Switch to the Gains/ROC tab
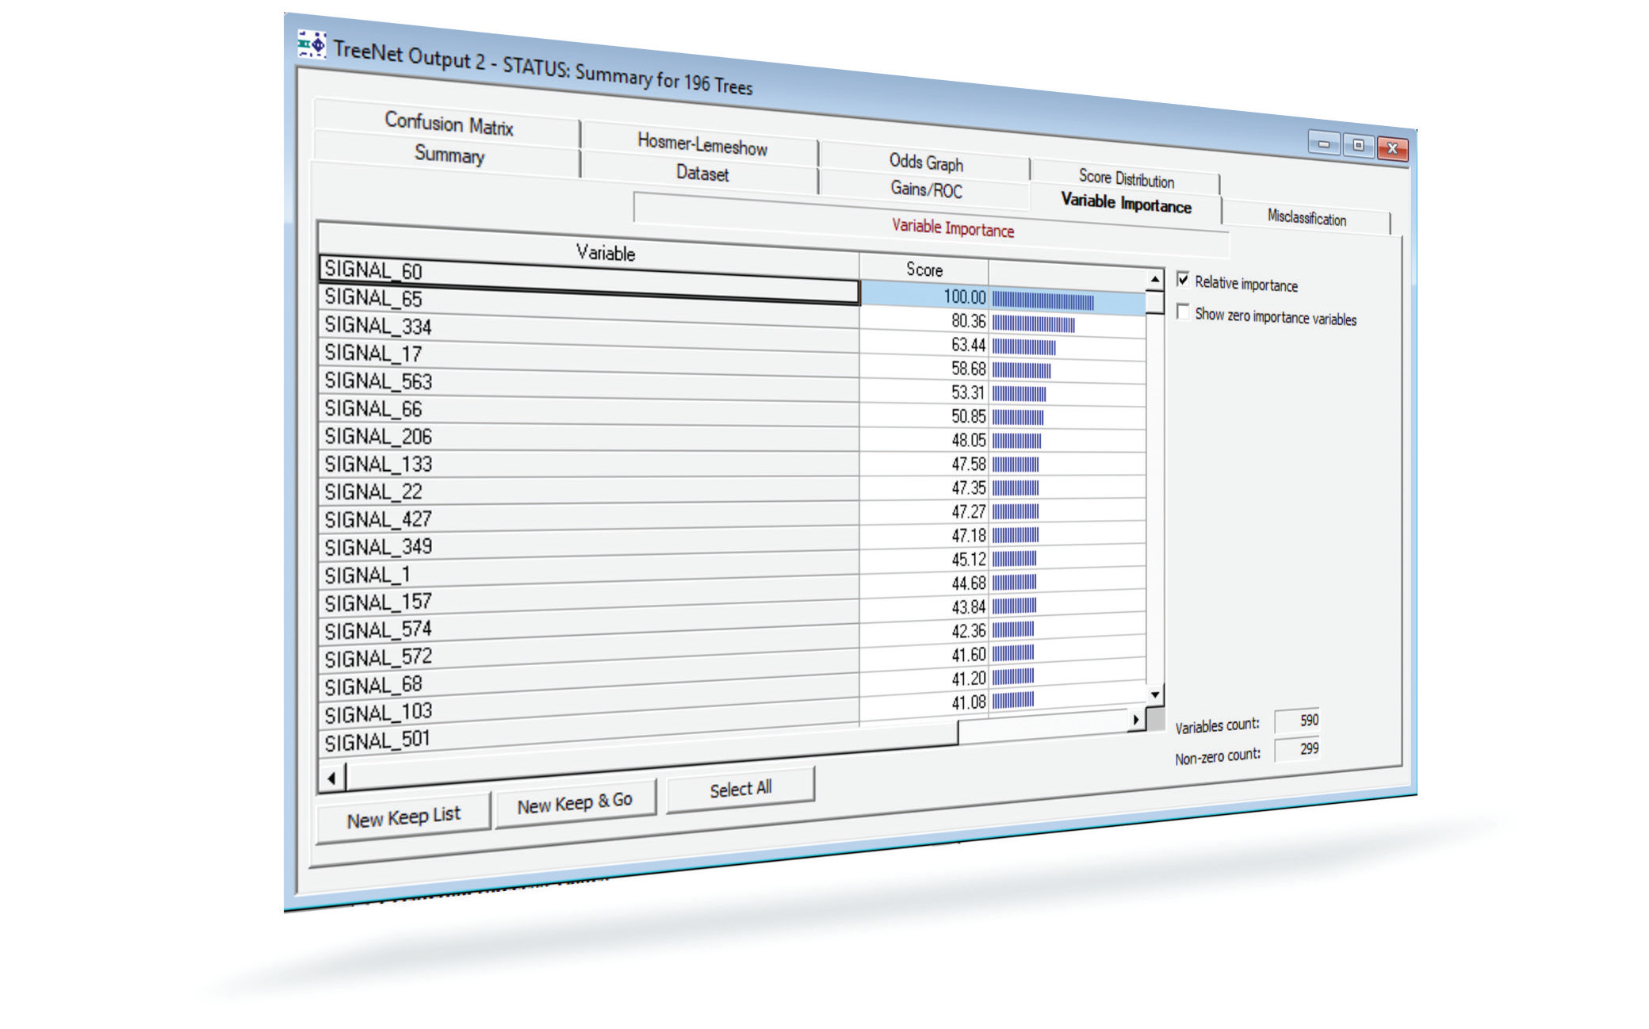 click(925, 189)
